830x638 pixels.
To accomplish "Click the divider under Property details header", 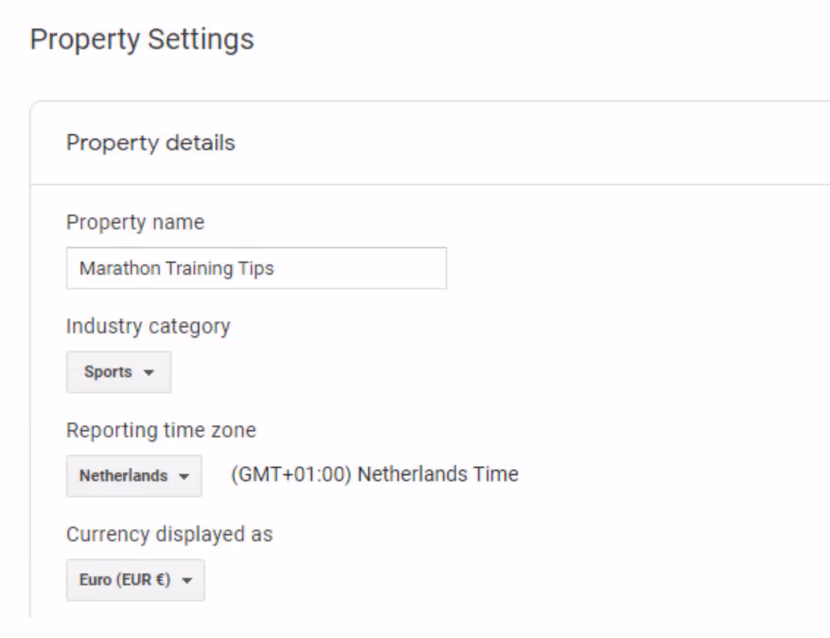I will [430, 185].
